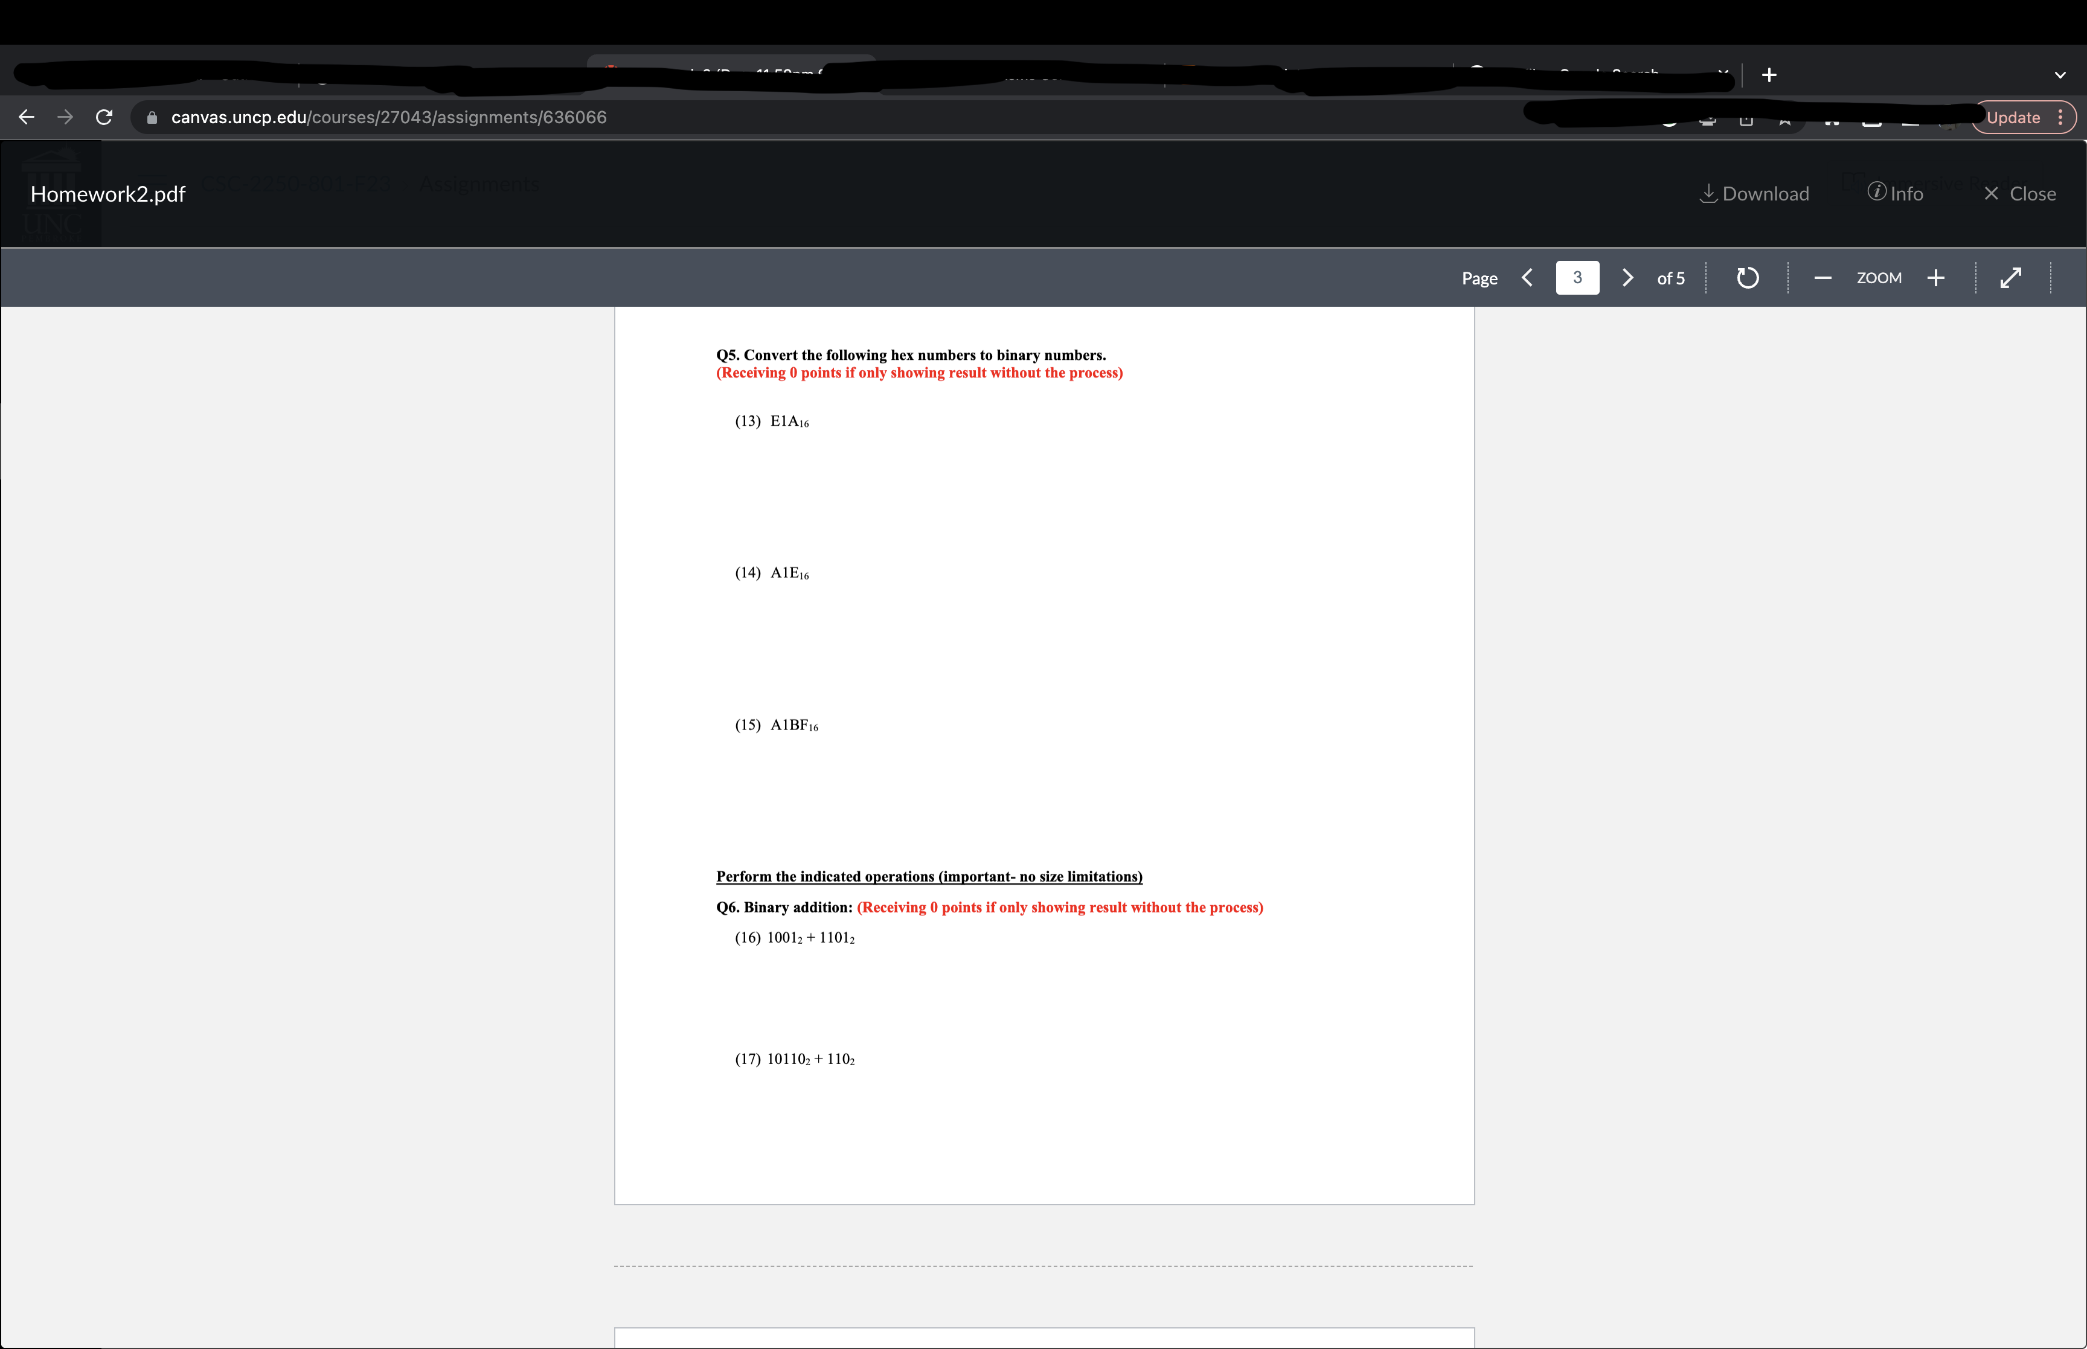
Task: Expand the tab search chevron
Action: [2060, 74]
